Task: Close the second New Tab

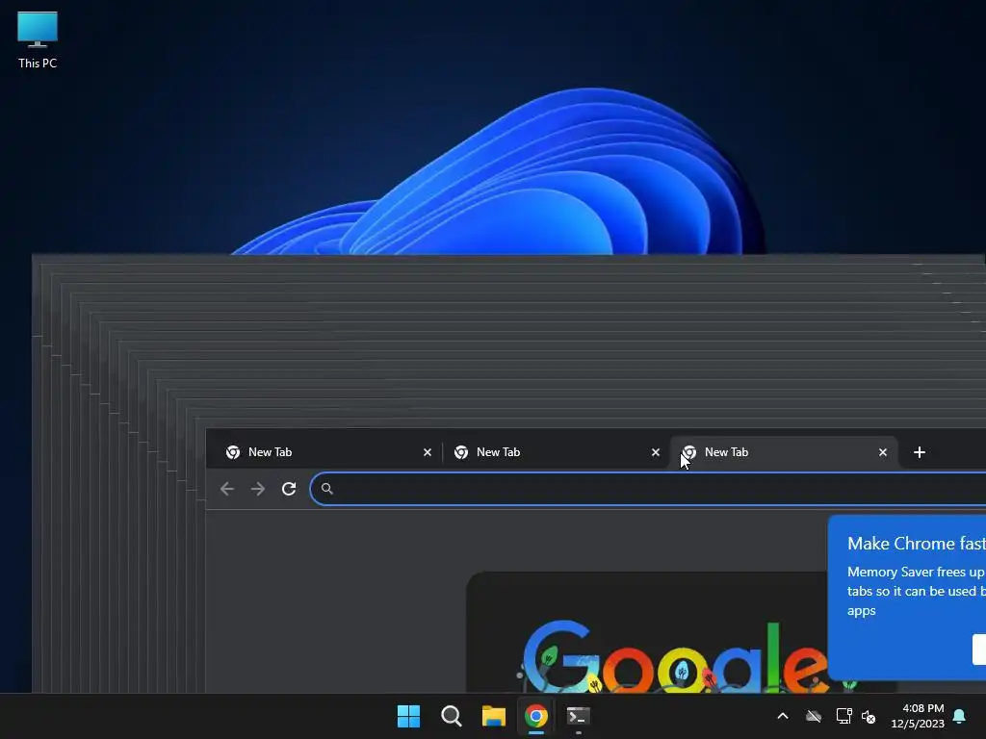Action: tap(655, 452)
